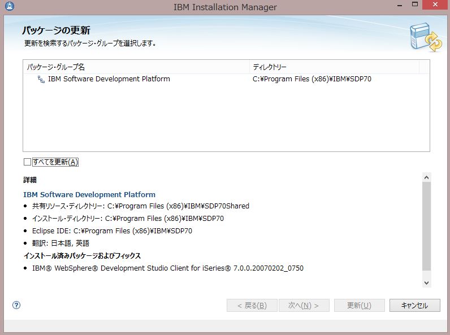Click the WebSphere Development Studio Client entry
450x335 pixels.
click(167, 268)
